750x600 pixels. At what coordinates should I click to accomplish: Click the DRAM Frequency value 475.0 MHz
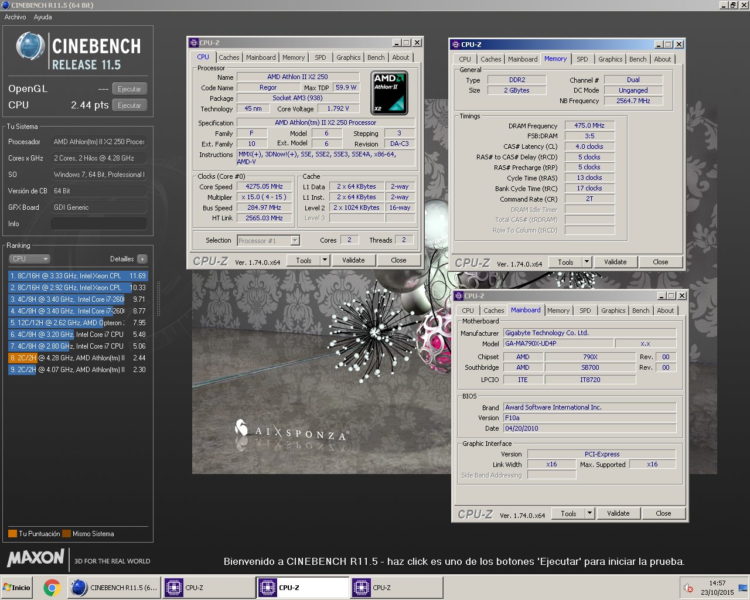coord(589,125)
